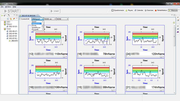
Task: Open the Questionnaire perspective
Action: pyautogui.click(x=118, y=10)
